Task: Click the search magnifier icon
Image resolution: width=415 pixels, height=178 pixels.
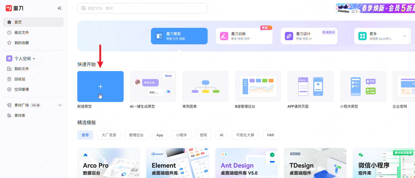Action: tap(83, 8)
